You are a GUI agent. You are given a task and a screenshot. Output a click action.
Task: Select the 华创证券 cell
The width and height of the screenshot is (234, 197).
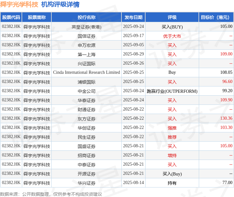click(87, 128)
